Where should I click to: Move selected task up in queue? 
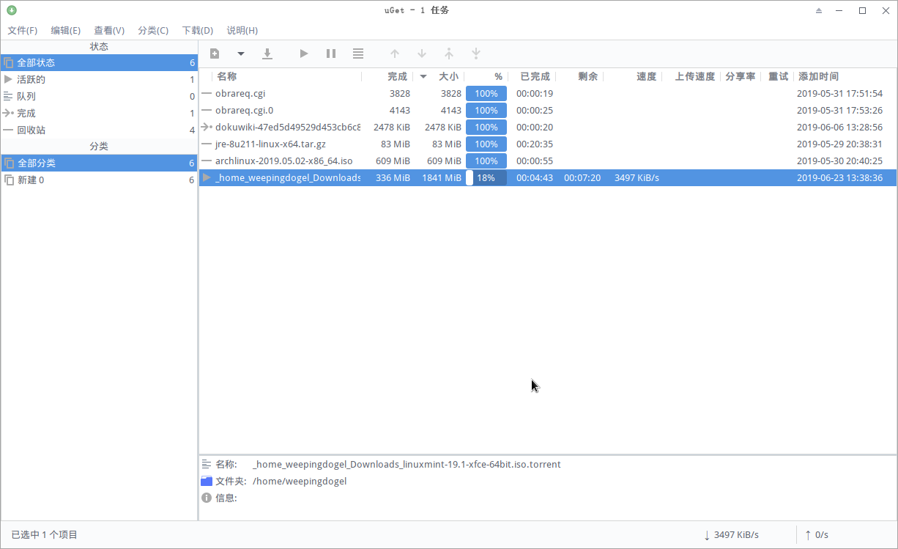(x=395, y=53)
